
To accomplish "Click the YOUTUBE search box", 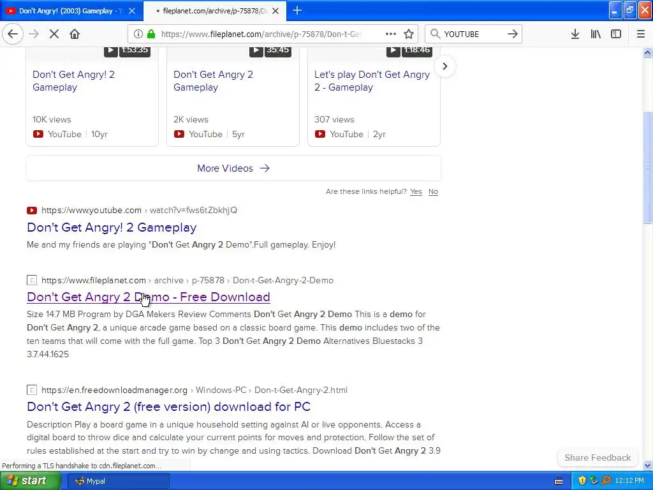I will click(x=473, y=34).
